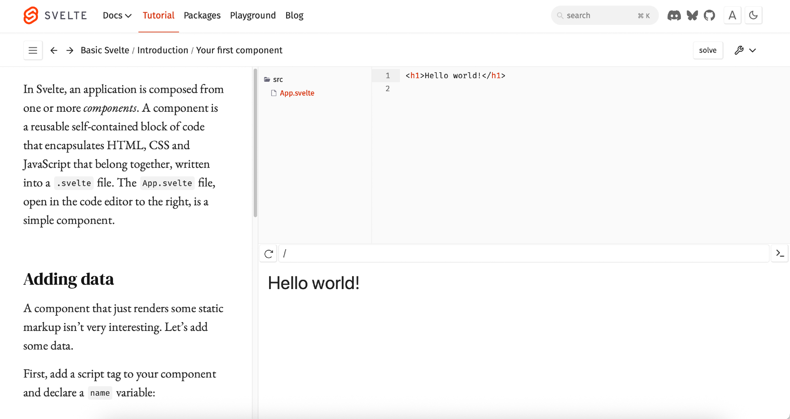The width and height of the screenshot is (790, 419).
Task: Go to previous lesson with back arrow
Action: [x=54, y=50]
